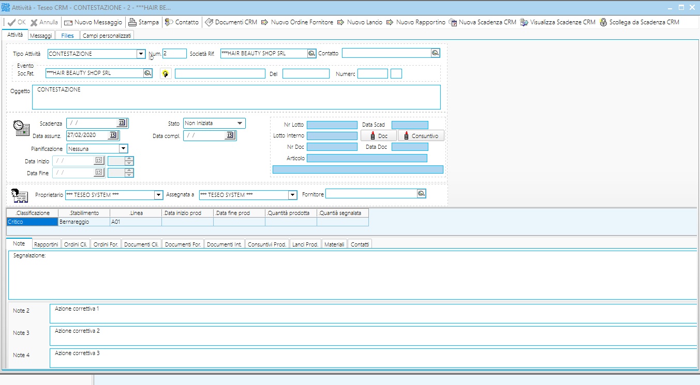Open the Assegnata a dropdown
700x385 pixels.
(293, 195)
